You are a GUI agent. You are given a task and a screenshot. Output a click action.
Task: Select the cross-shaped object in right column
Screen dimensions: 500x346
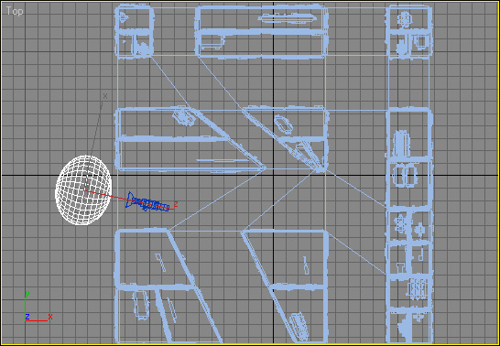click(x=400, y=222)
